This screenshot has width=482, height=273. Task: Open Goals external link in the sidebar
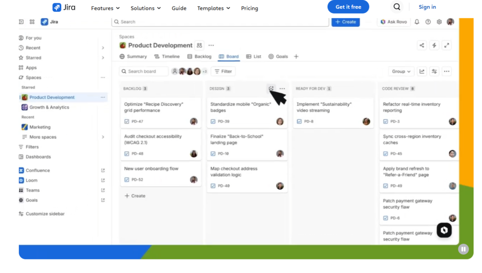pyautogui.click(x=103, y=200)
